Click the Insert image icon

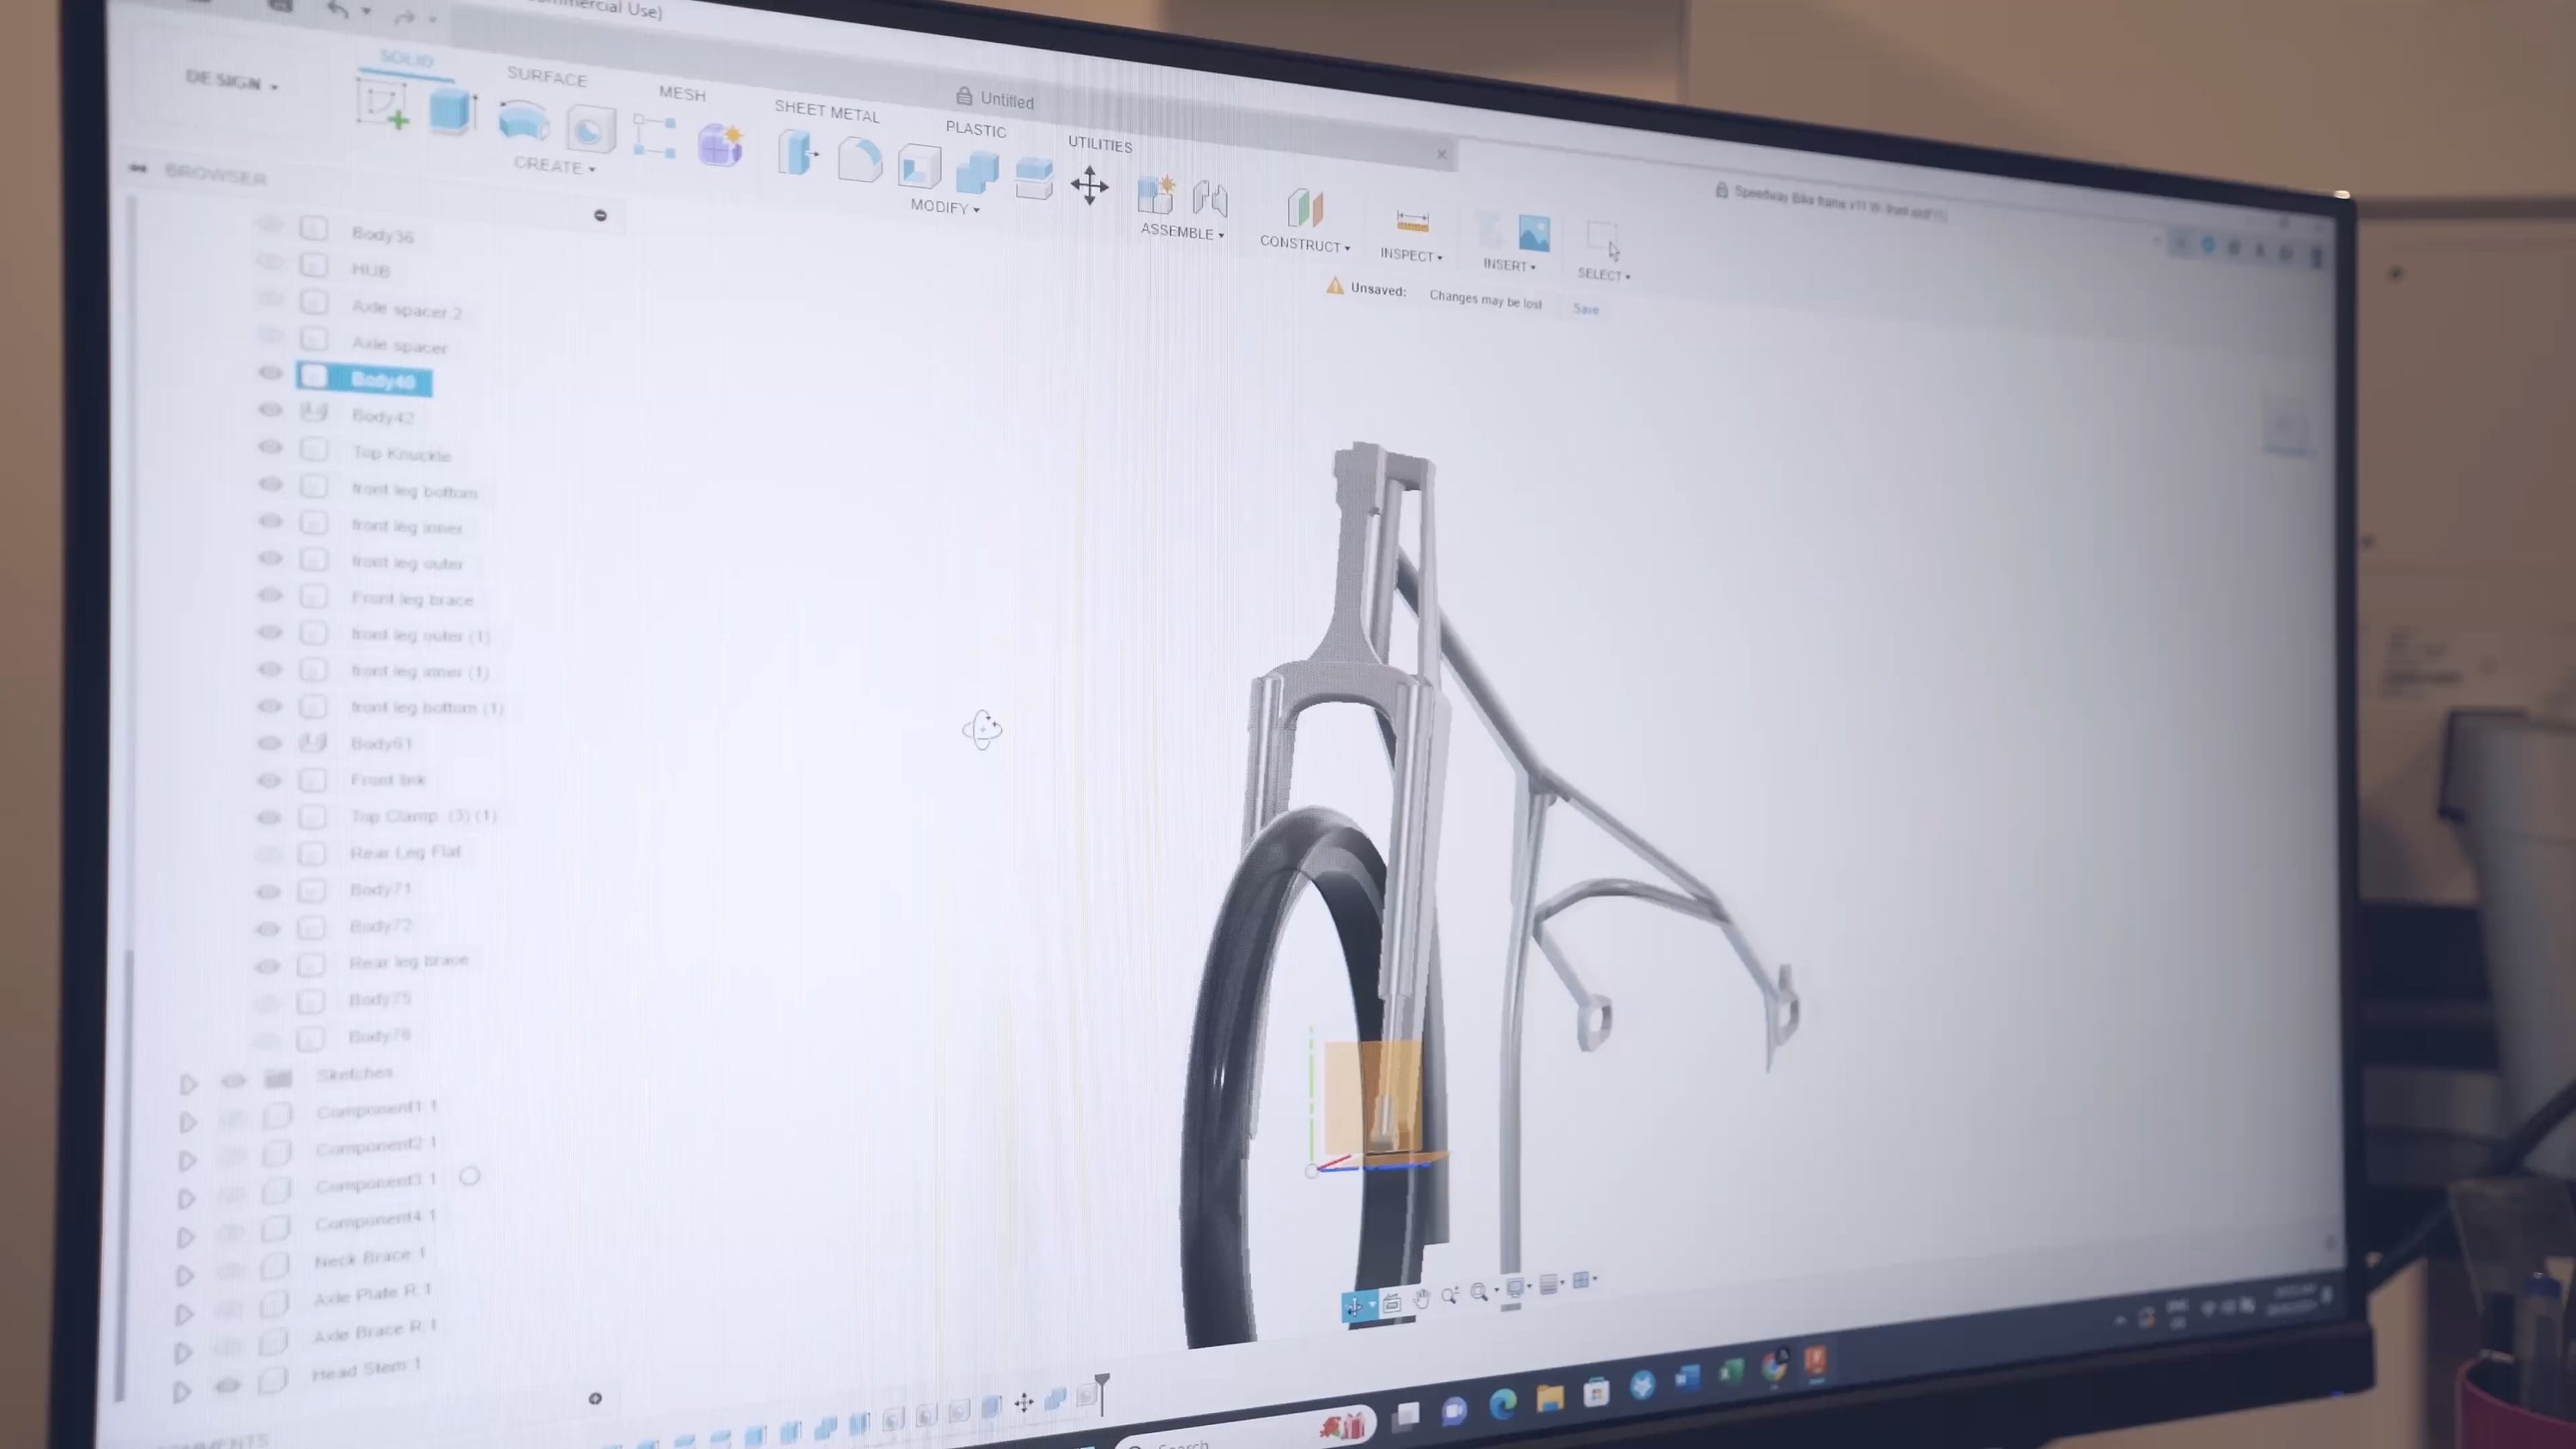tap(1533, 234)
